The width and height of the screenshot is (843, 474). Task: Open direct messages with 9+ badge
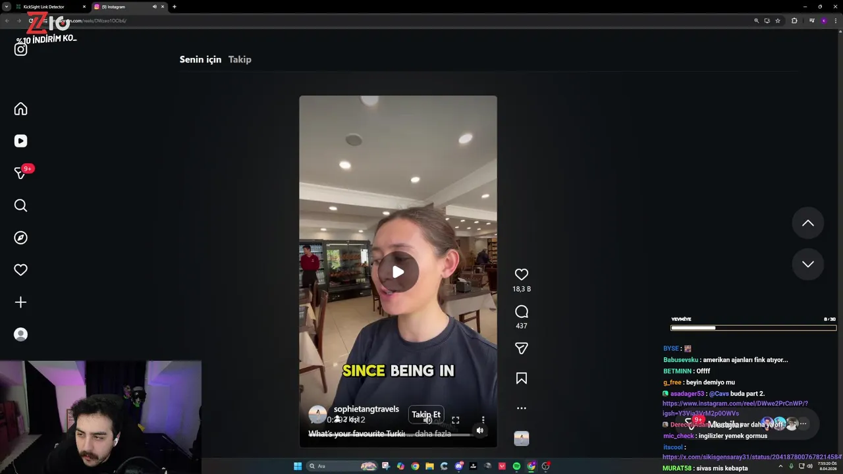click(x=20, y=173)
